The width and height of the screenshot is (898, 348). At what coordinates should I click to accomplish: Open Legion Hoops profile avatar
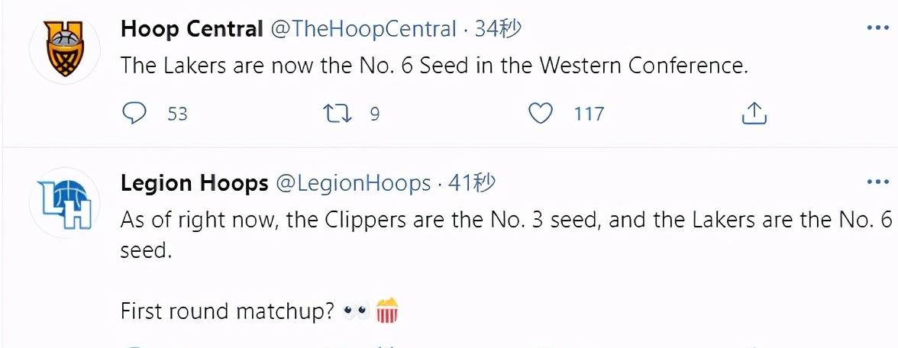(x=64, y=202)
